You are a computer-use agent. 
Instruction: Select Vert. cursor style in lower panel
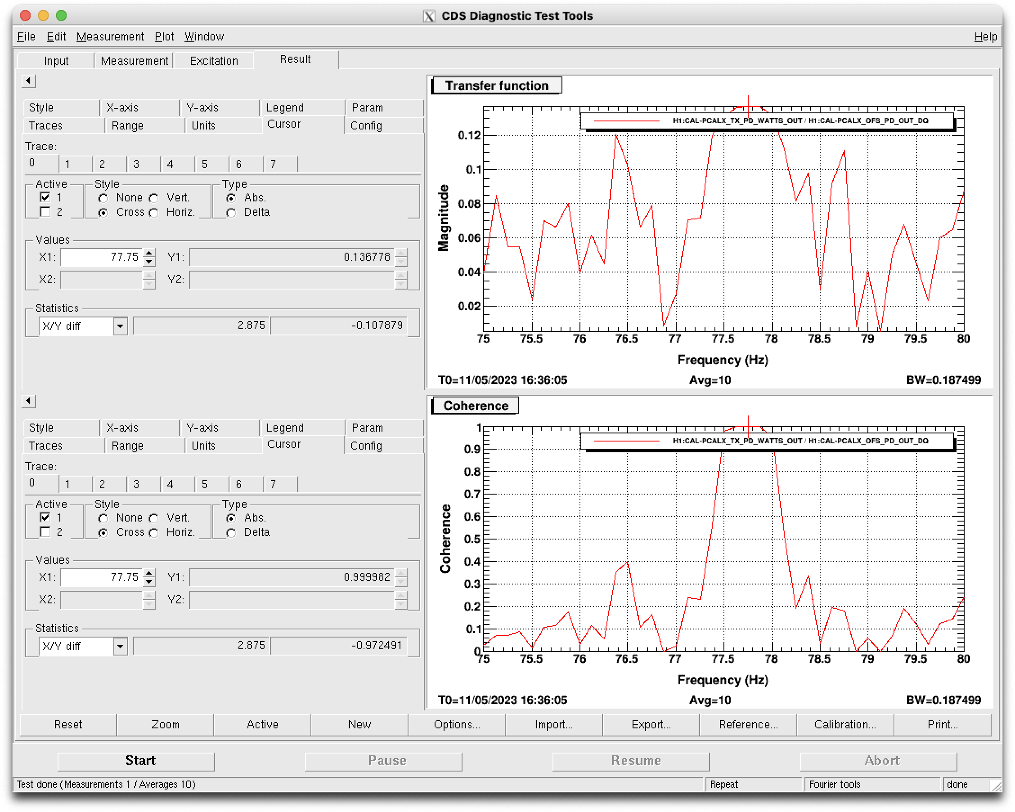coord(153,518)
